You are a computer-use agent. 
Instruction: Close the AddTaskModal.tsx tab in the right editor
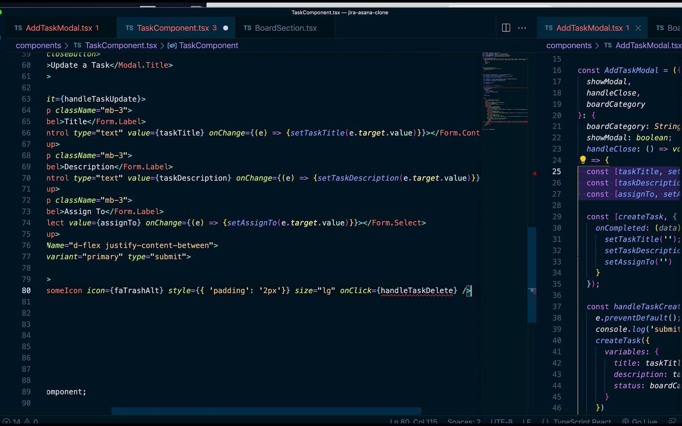point(638,28)
